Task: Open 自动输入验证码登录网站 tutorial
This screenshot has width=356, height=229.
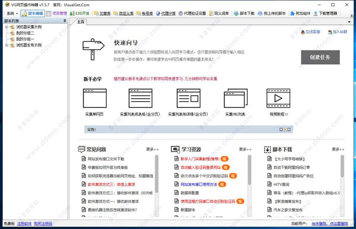Action: [201, 167]
